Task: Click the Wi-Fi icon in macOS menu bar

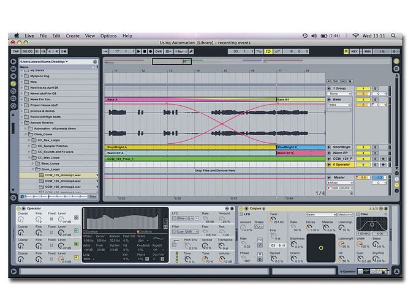Action: pyautogui.click(x=357, y=36)
